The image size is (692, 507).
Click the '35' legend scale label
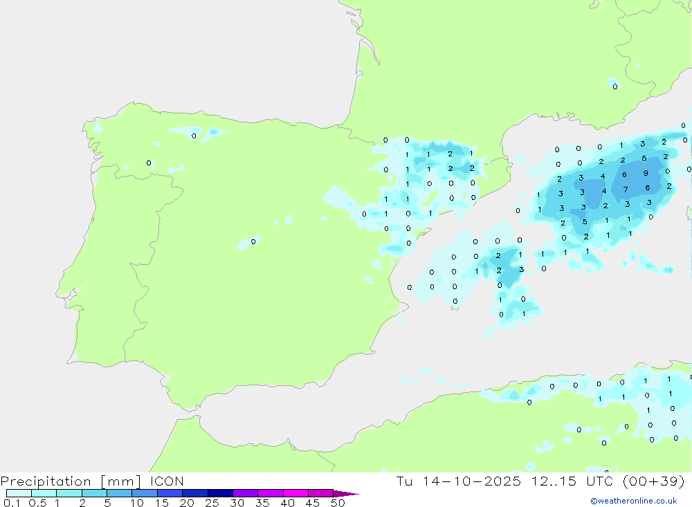point(262,503)
